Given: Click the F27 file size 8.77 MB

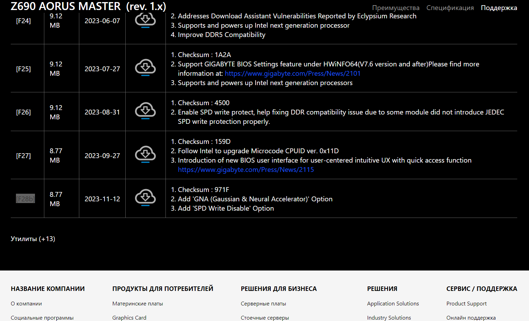Looking at the screenshot, I should tap(56, 156).
